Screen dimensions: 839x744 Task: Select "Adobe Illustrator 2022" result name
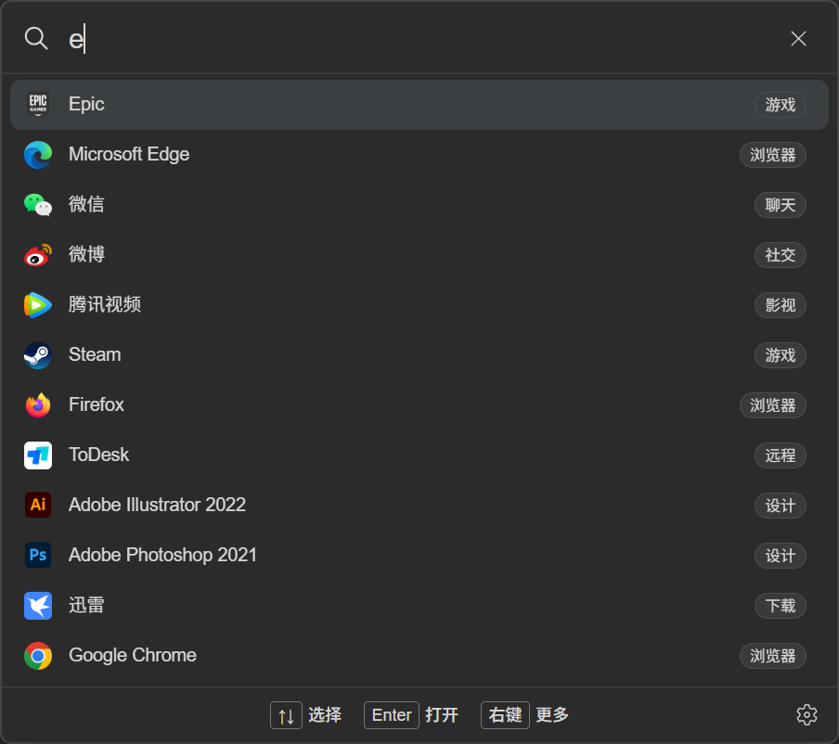(x=158, y=505)
